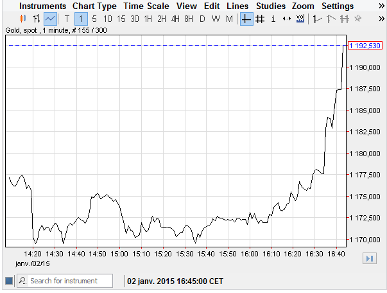Select the daily (D) time scale

click(202, 19)
